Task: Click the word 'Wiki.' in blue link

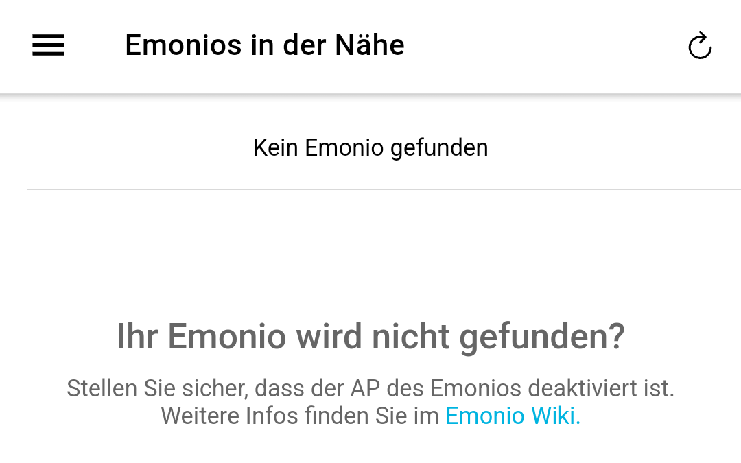Action: click(556, 416)
